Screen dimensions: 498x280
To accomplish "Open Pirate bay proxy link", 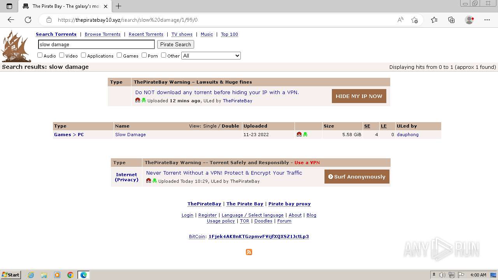I will pos(289,204).
